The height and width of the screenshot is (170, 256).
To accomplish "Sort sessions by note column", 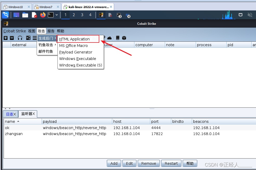I will coord(180,45).
